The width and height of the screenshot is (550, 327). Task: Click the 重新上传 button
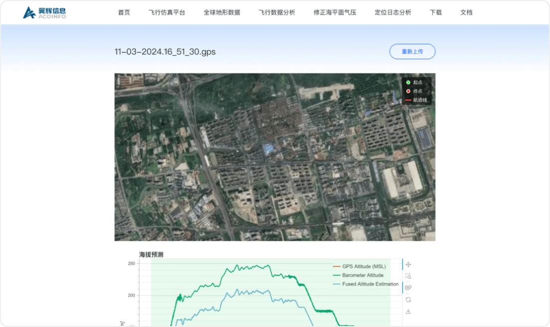[x=412, y=51]
